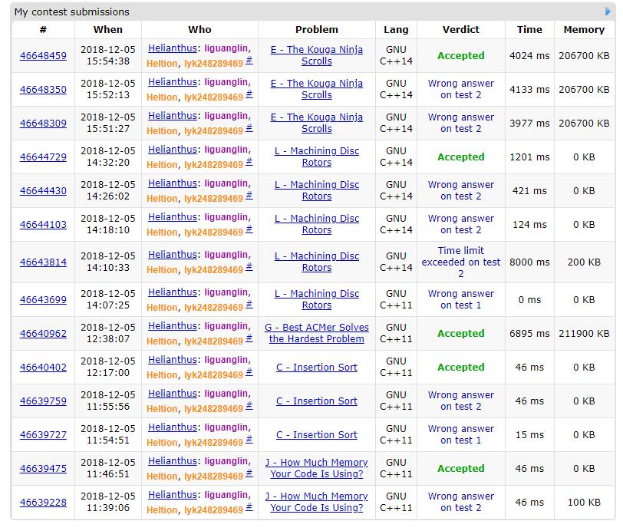Viewport: 623px width, 531px height.
Task: Open submission 46643814 details
Action: 43,262
